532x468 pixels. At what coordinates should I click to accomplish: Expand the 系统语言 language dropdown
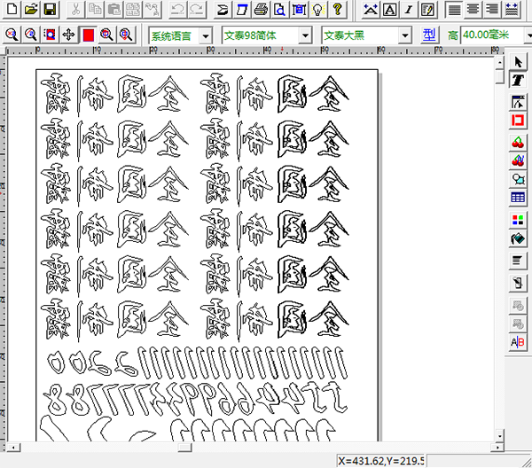pos(206,35)
